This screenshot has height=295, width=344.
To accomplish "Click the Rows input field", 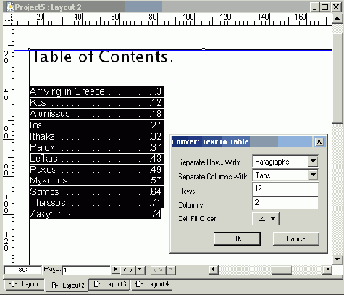I will 285,189.
